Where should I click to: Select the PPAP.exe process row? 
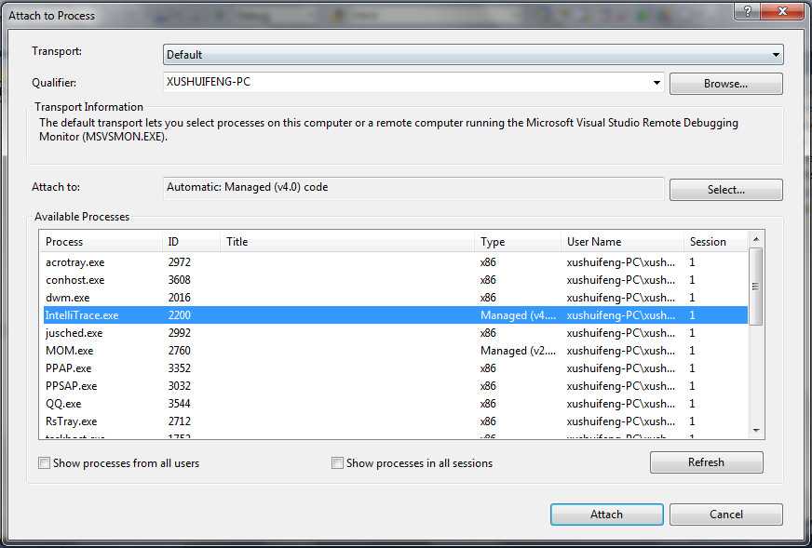pos(394,368)
